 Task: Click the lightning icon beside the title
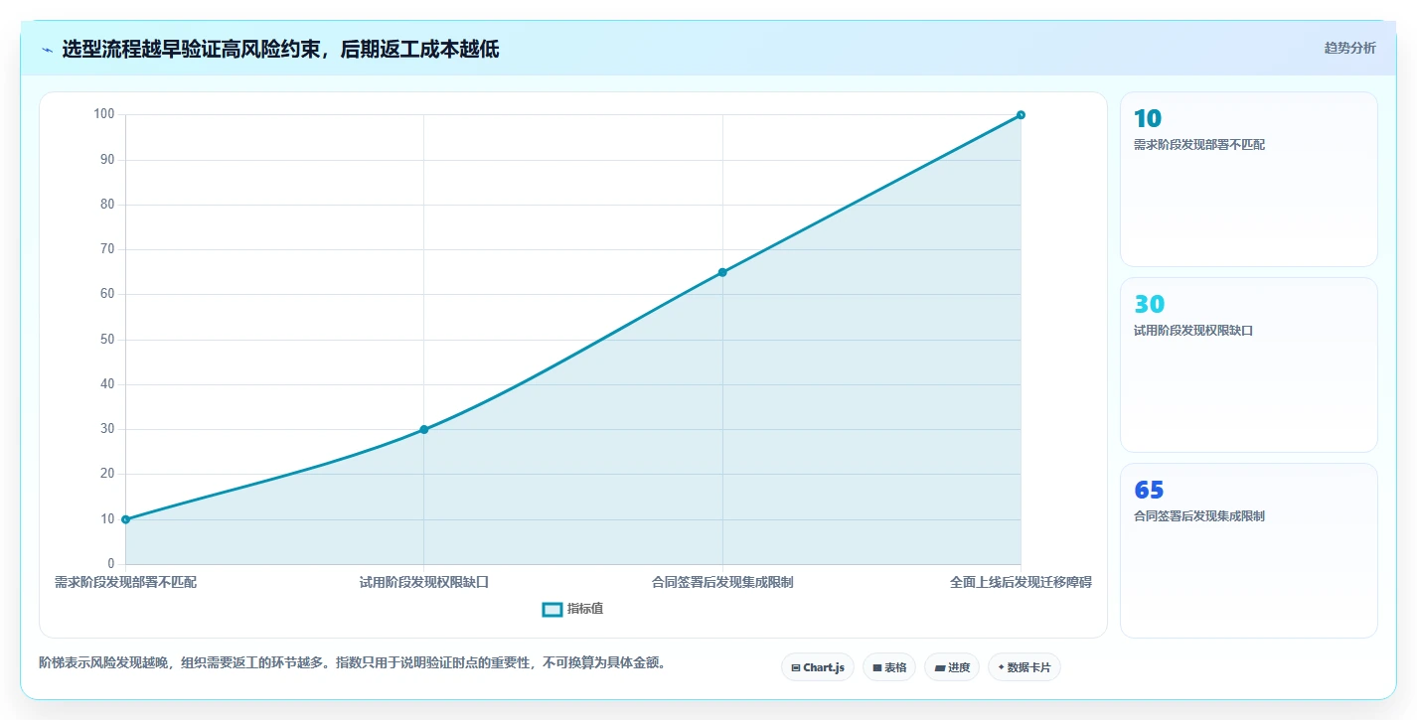coord(47,50)
